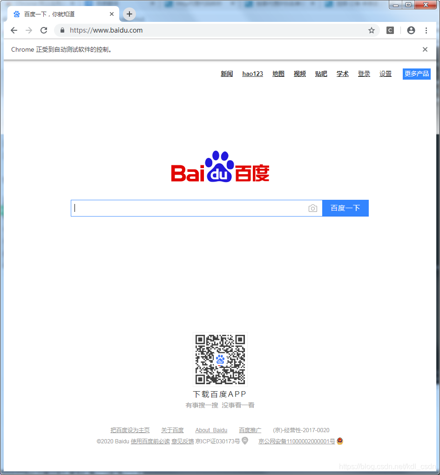Close the Baidu tab
The height and width of the screenshot is (475, 440).
[112, 14]
